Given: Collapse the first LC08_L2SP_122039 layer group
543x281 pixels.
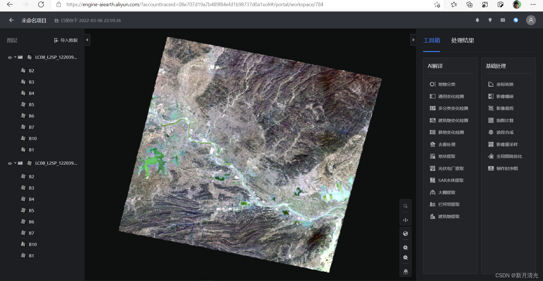Looking at the screenshot, I should coord(15,57).
